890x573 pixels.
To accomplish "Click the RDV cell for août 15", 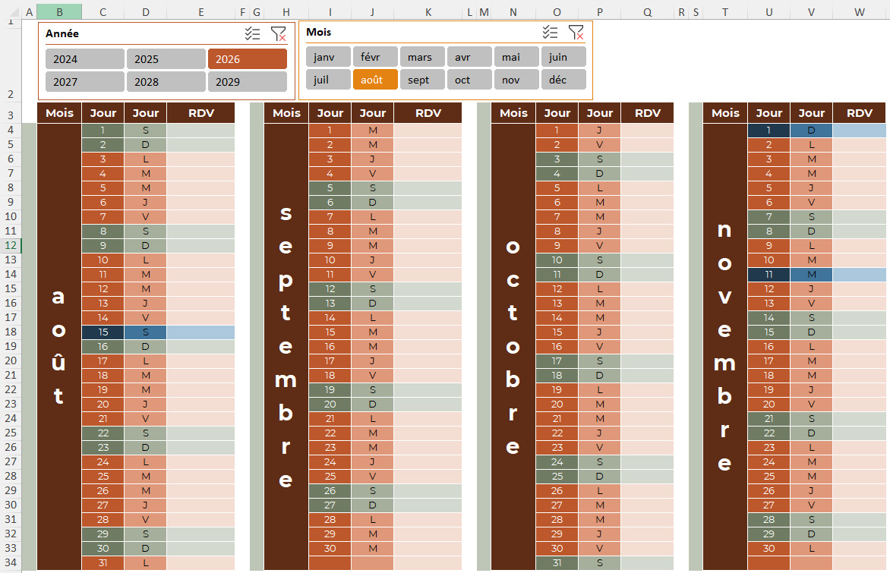I will (201, 332).
